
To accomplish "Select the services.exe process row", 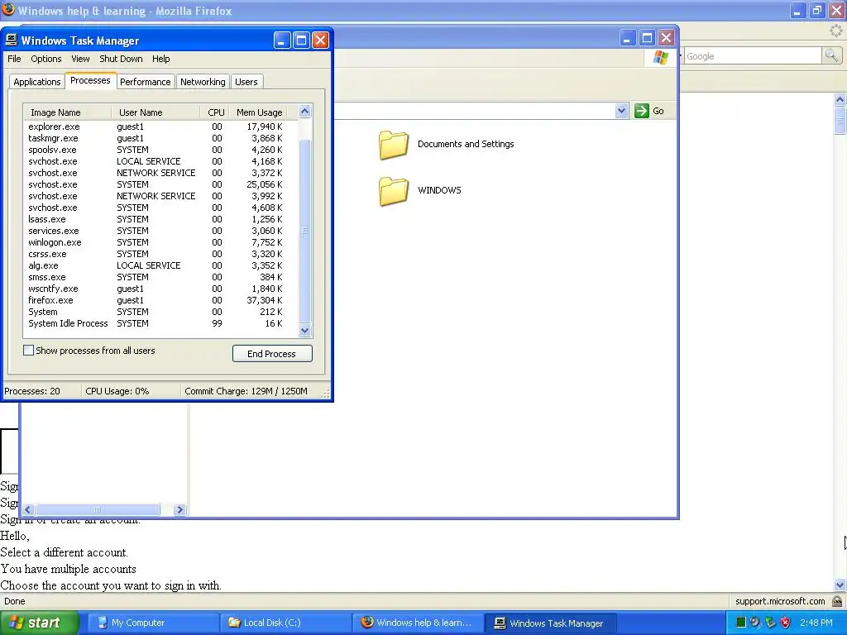I will click(x=160, y=232).
